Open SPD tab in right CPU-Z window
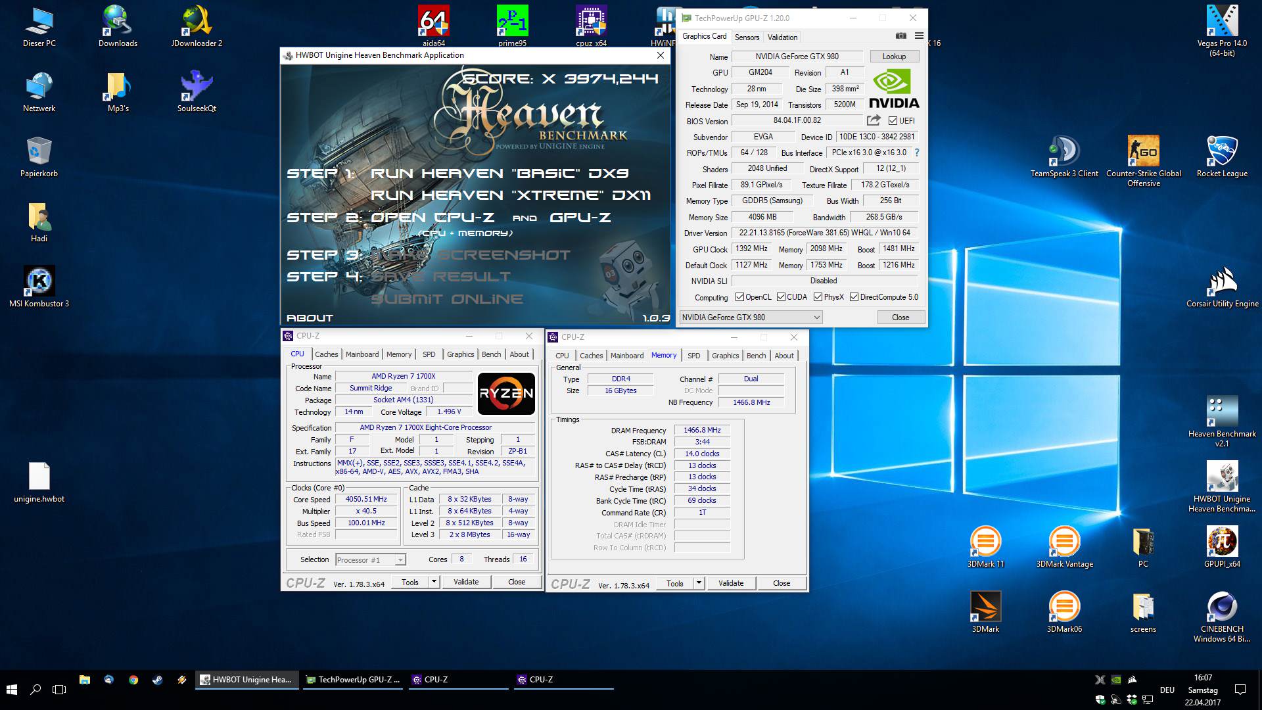Image resolution: width=1262 pixels, height=710 pixels. coord(693,356)
